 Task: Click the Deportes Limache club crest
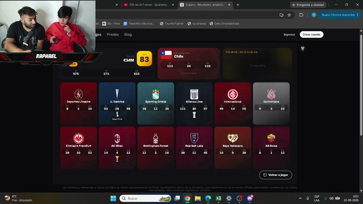pyautogui.click(x=79, y=94)
